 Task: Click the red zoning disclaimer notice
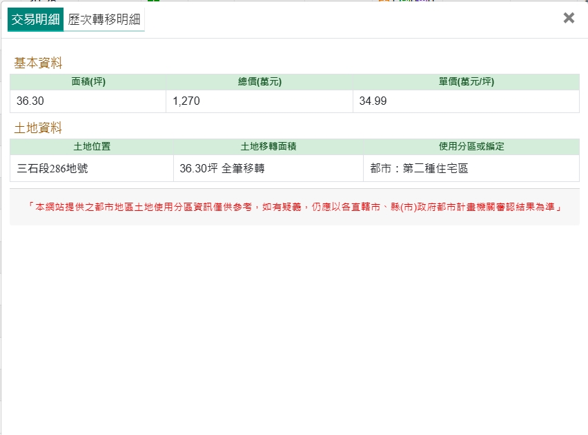tap(294, 207)
